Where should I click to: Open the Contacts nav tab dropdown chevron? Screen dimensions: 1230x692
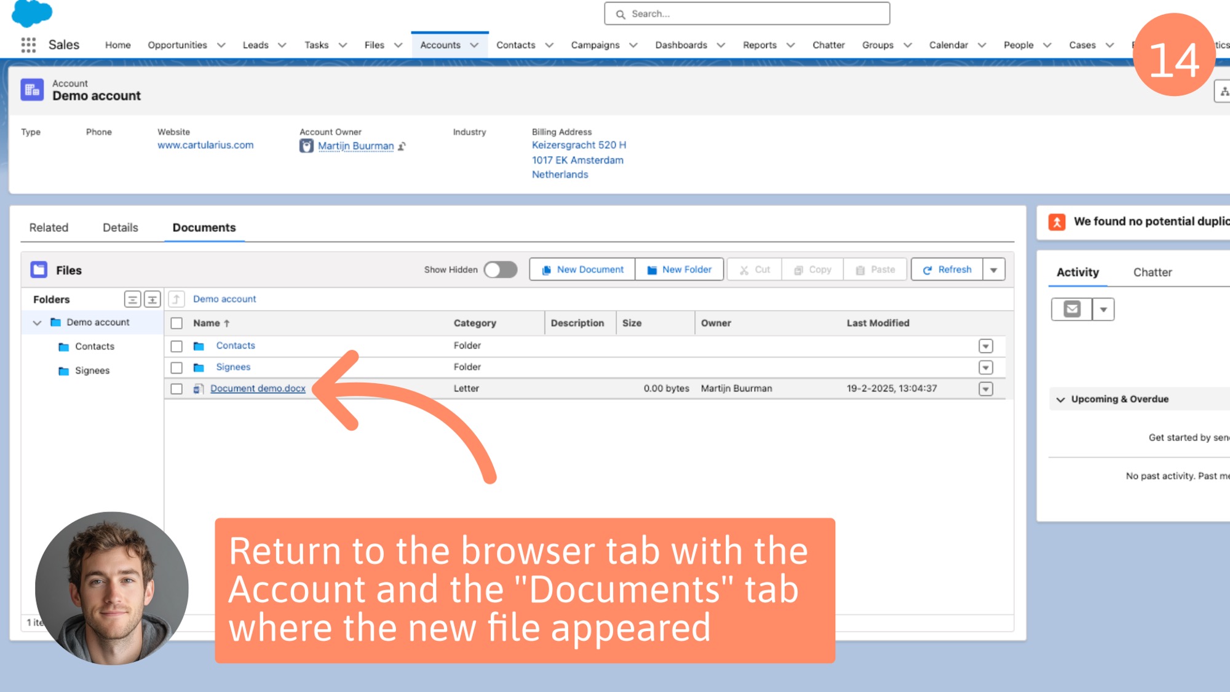(549, 45)
